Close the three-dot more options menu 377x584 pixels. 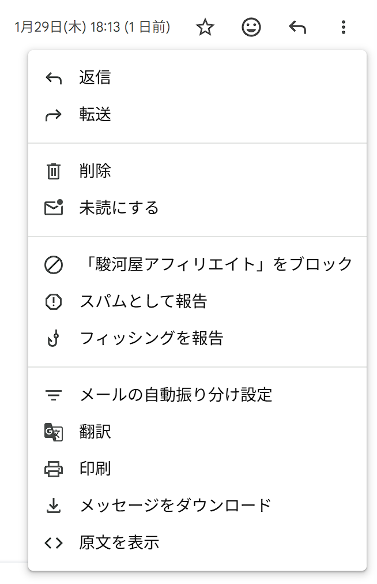[344, 27]
